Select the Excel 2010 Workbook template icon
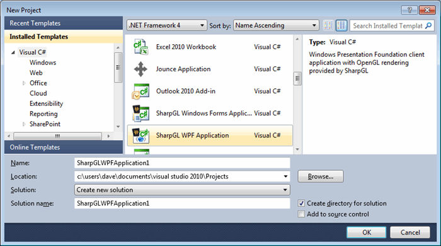441x246 pixels. [x=140, y=47]
